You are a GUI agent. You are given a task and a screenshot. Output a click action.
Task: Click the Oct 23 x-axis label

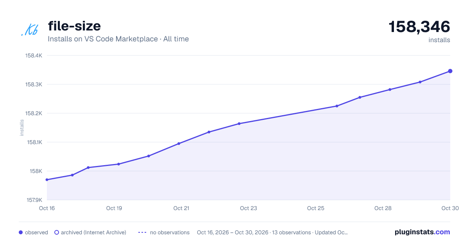(x=249, y=208)
